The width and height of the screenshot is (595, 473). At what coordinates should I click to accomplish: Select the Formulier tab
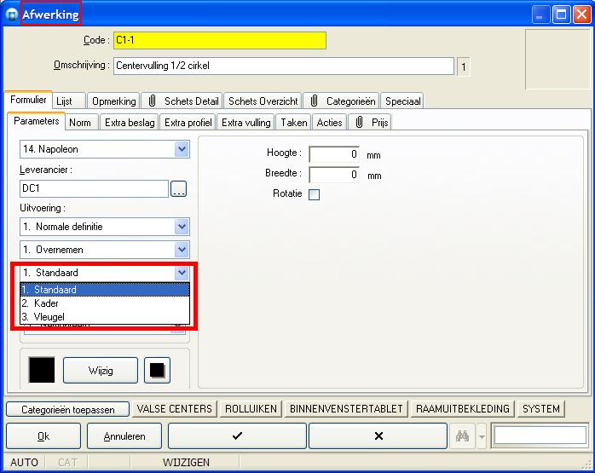coord(28,100)
